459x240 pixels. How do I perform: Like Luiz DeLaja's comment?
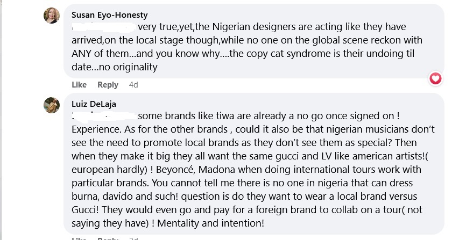point(79,238)
